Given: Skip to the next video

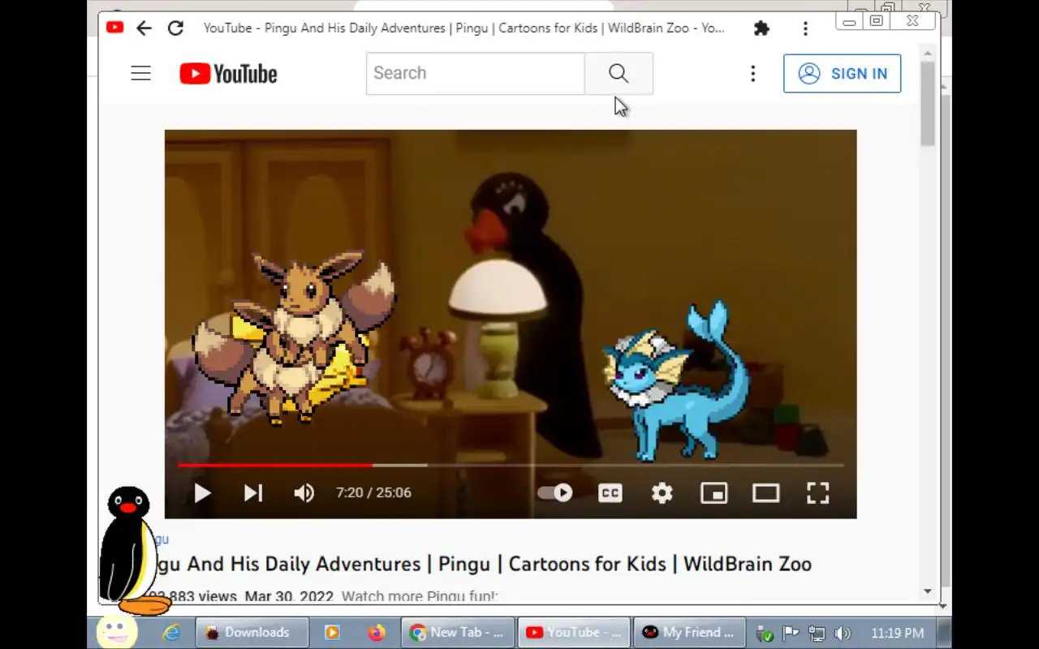Looking at the screenshot, I should [x=253, y=492].
